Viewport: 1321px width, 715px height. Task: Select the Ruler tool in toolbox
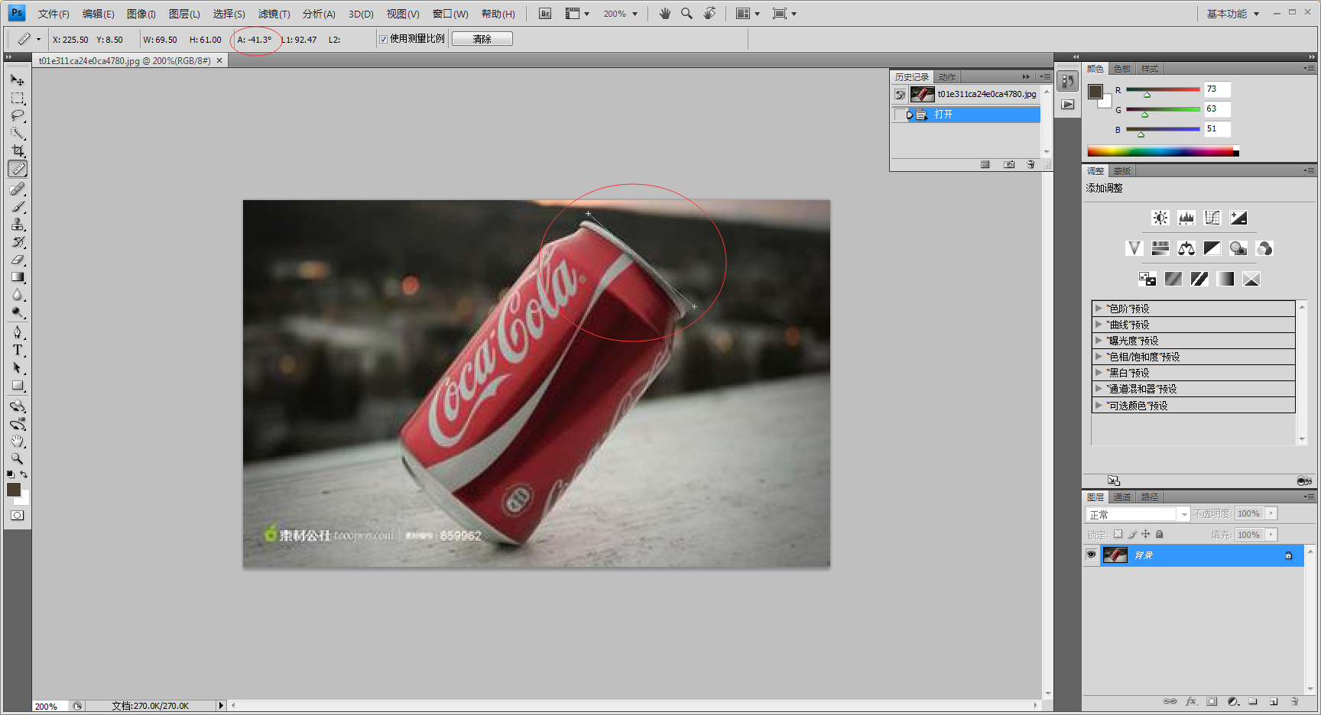pos(18,169)
